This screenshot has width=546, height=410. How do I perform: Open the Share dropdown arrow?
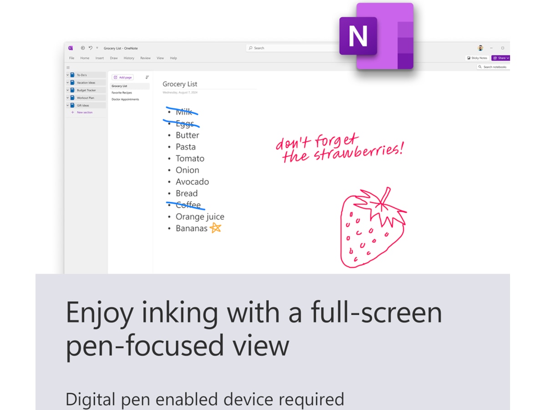coord(507,58)
